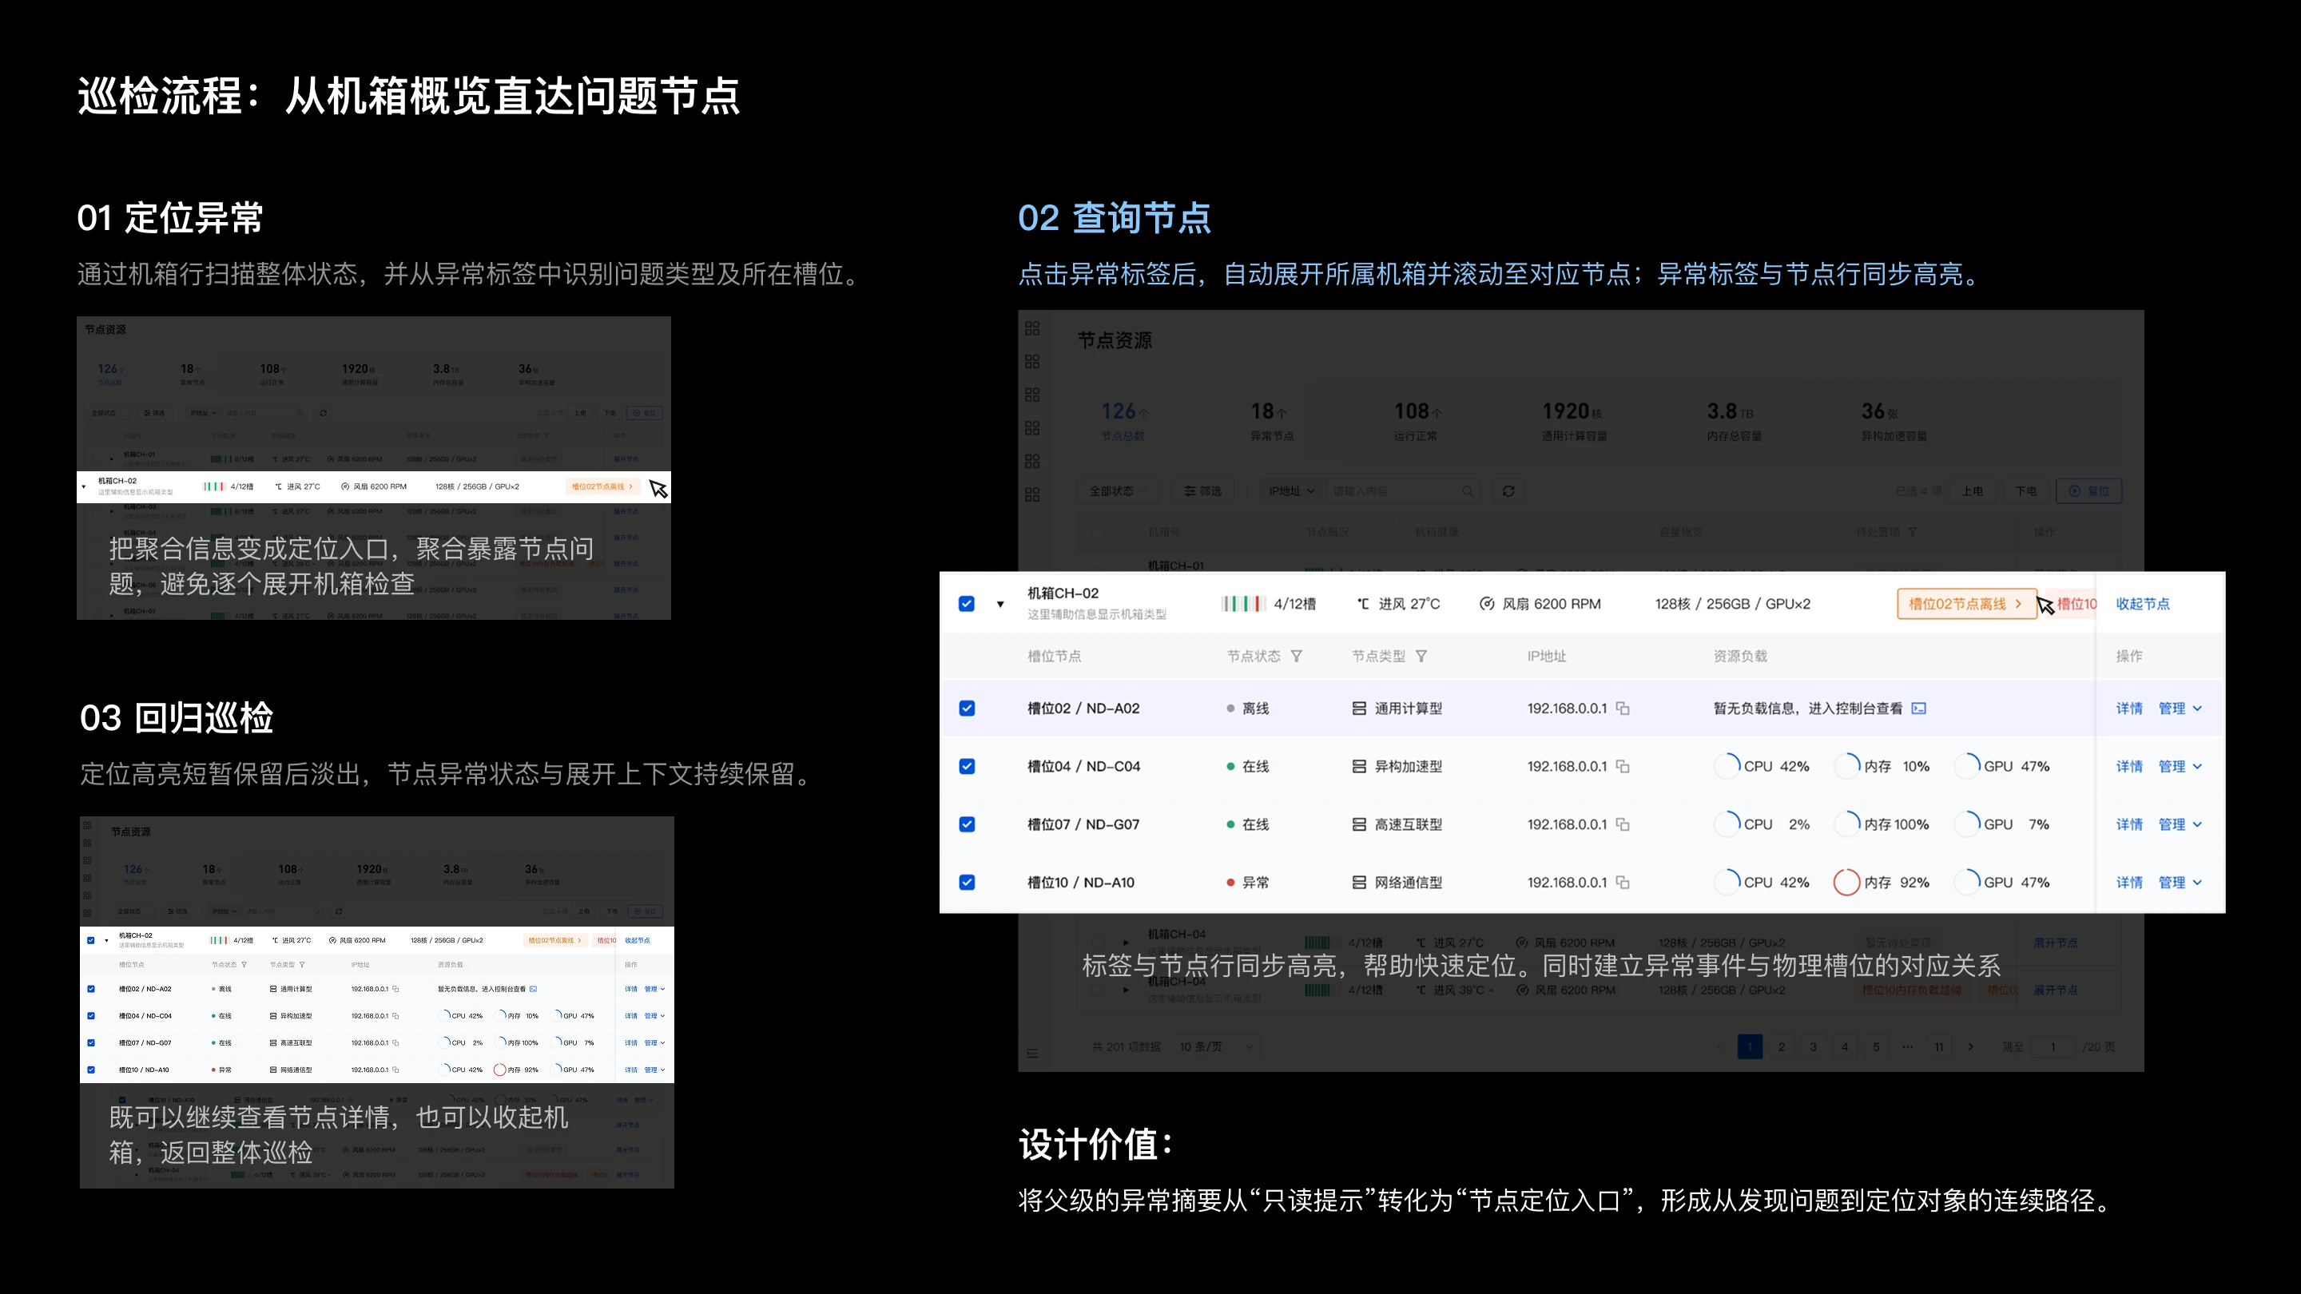Click the slot status bar next to 4/12槽
This screenshot has height=1294, width=2301.
[x=1242, y=604]
